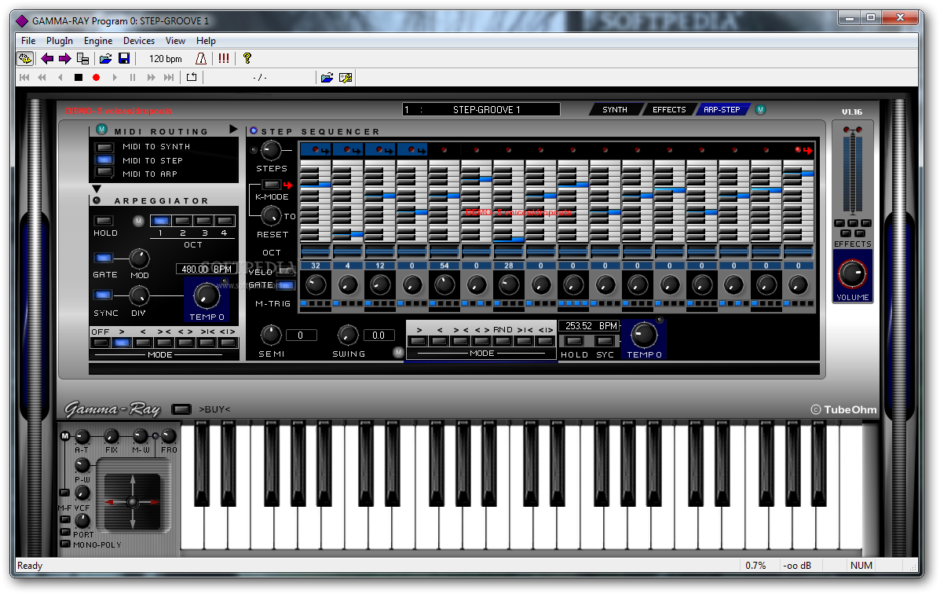
Task: Open the Devices menu
Action: coord(138,41)
